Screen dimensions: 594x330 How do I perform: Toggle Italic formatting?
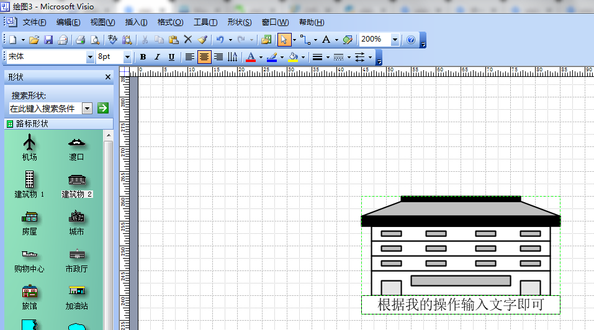pos(157,57)
